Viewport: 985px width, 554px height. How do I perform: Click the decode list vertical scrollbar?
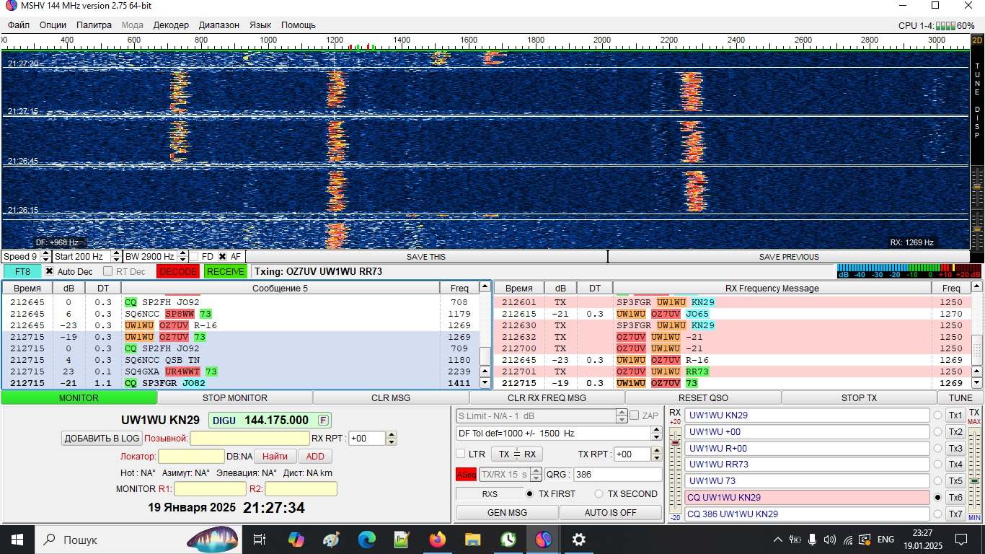coord(485,335)
